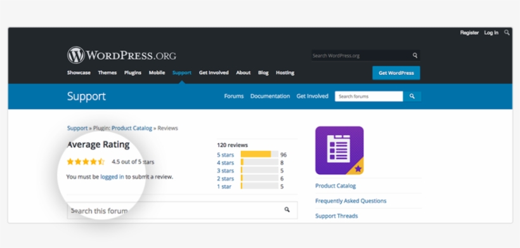Click the 5 stars rating bar
The width and height of the screenshot is (520, 248).
point(259,154)
